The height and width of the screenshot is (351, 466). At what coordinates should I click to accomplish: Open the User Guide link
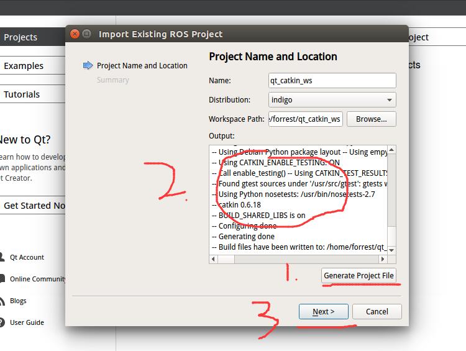pyautogui.click(x=27, y=322)
